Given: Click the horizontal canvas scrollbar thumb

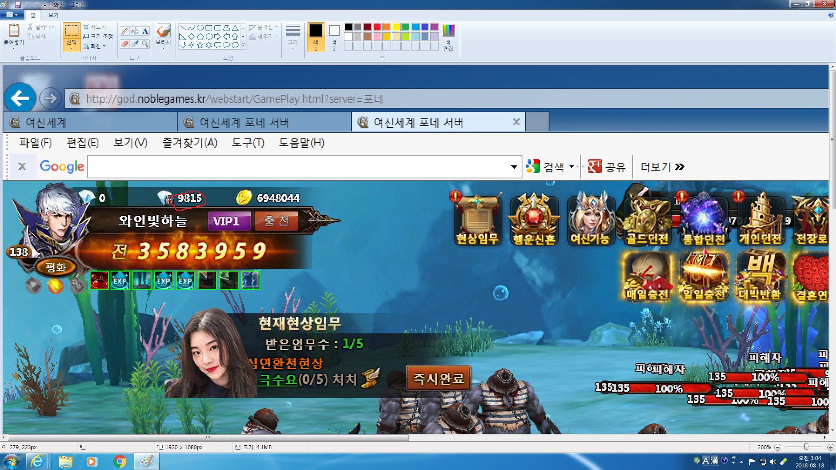Looking at the screenshot, I should coord(208,437).
